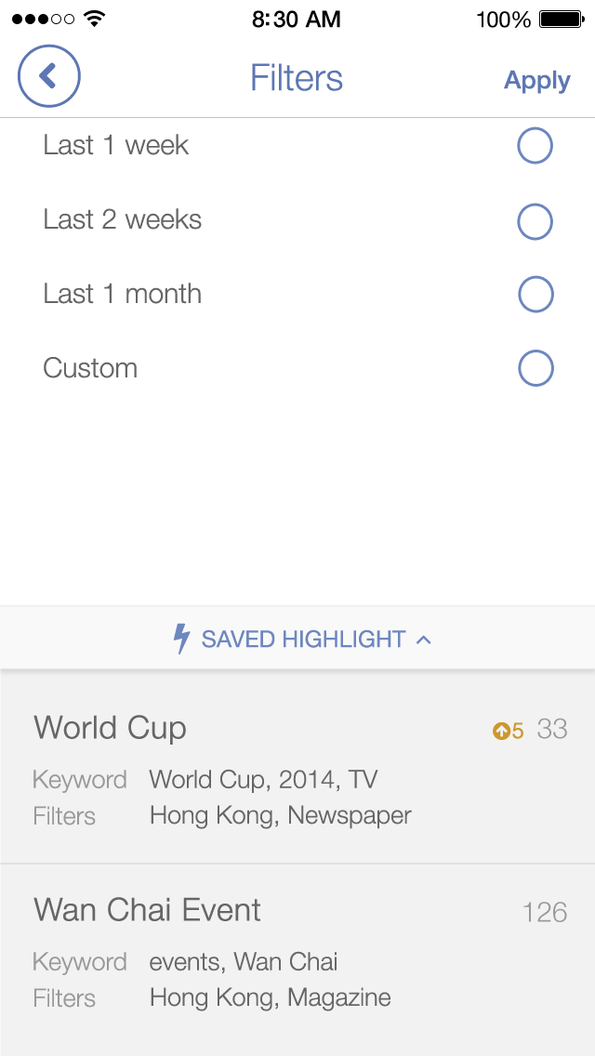This screenshot has width=595, height=1056.
Task: Tap the battery indicator icon
Action: pyautogui.click(x=561, y=19)
